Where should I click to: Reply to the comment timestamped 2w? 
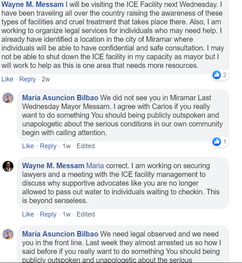[28, 79]
